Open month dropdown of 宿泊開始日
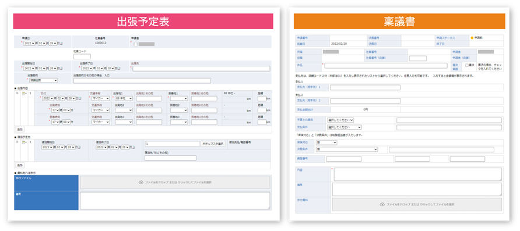520x231 pixels. point(59,148)
